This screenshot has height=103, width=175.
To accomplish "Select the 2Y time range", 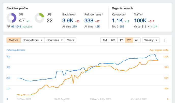I will 129,40.
